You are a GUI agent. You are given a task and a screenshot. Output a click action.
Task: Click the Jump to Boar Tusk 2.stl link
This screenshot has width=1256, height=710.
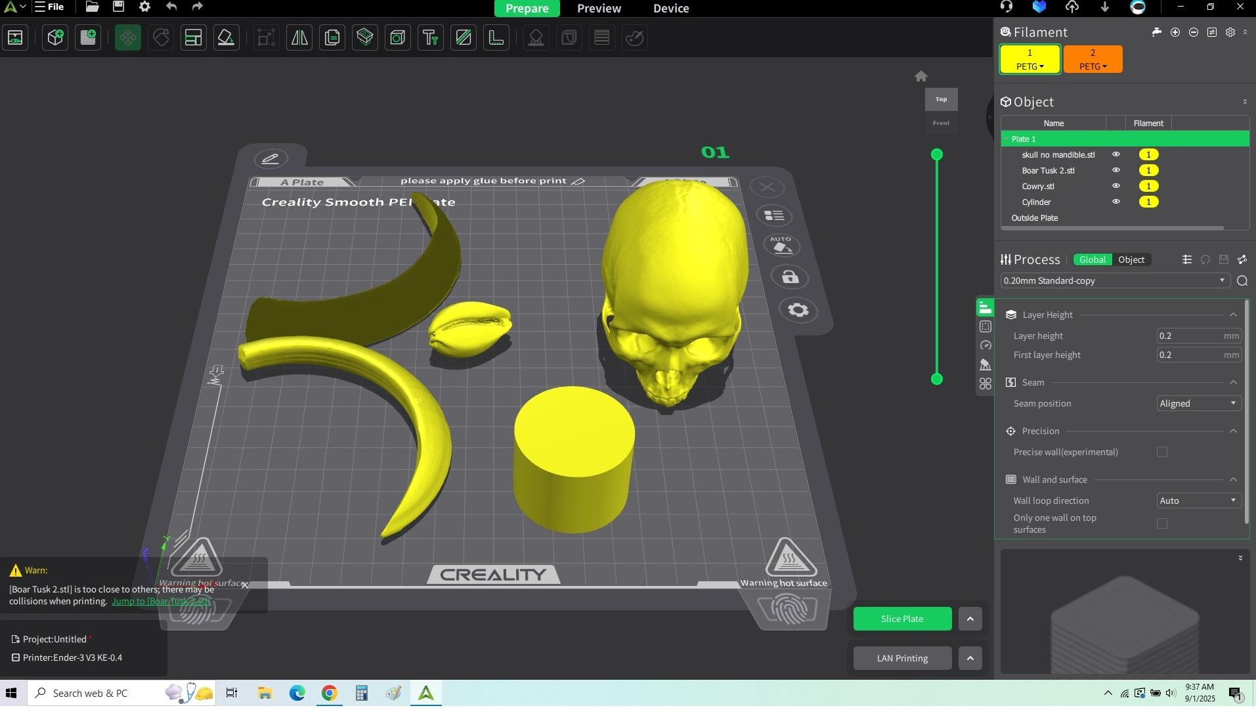coord(161,601)
